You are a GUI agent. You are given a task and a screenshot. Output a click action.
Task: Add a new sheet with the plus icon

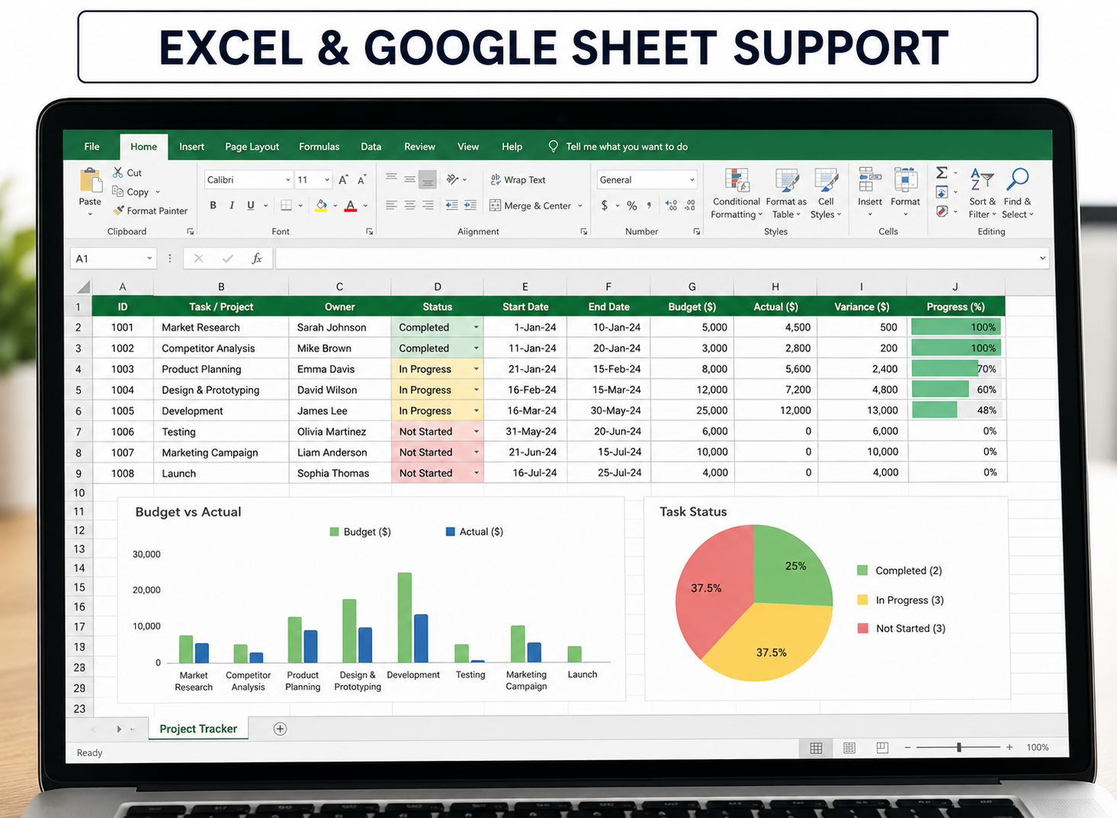280,729
